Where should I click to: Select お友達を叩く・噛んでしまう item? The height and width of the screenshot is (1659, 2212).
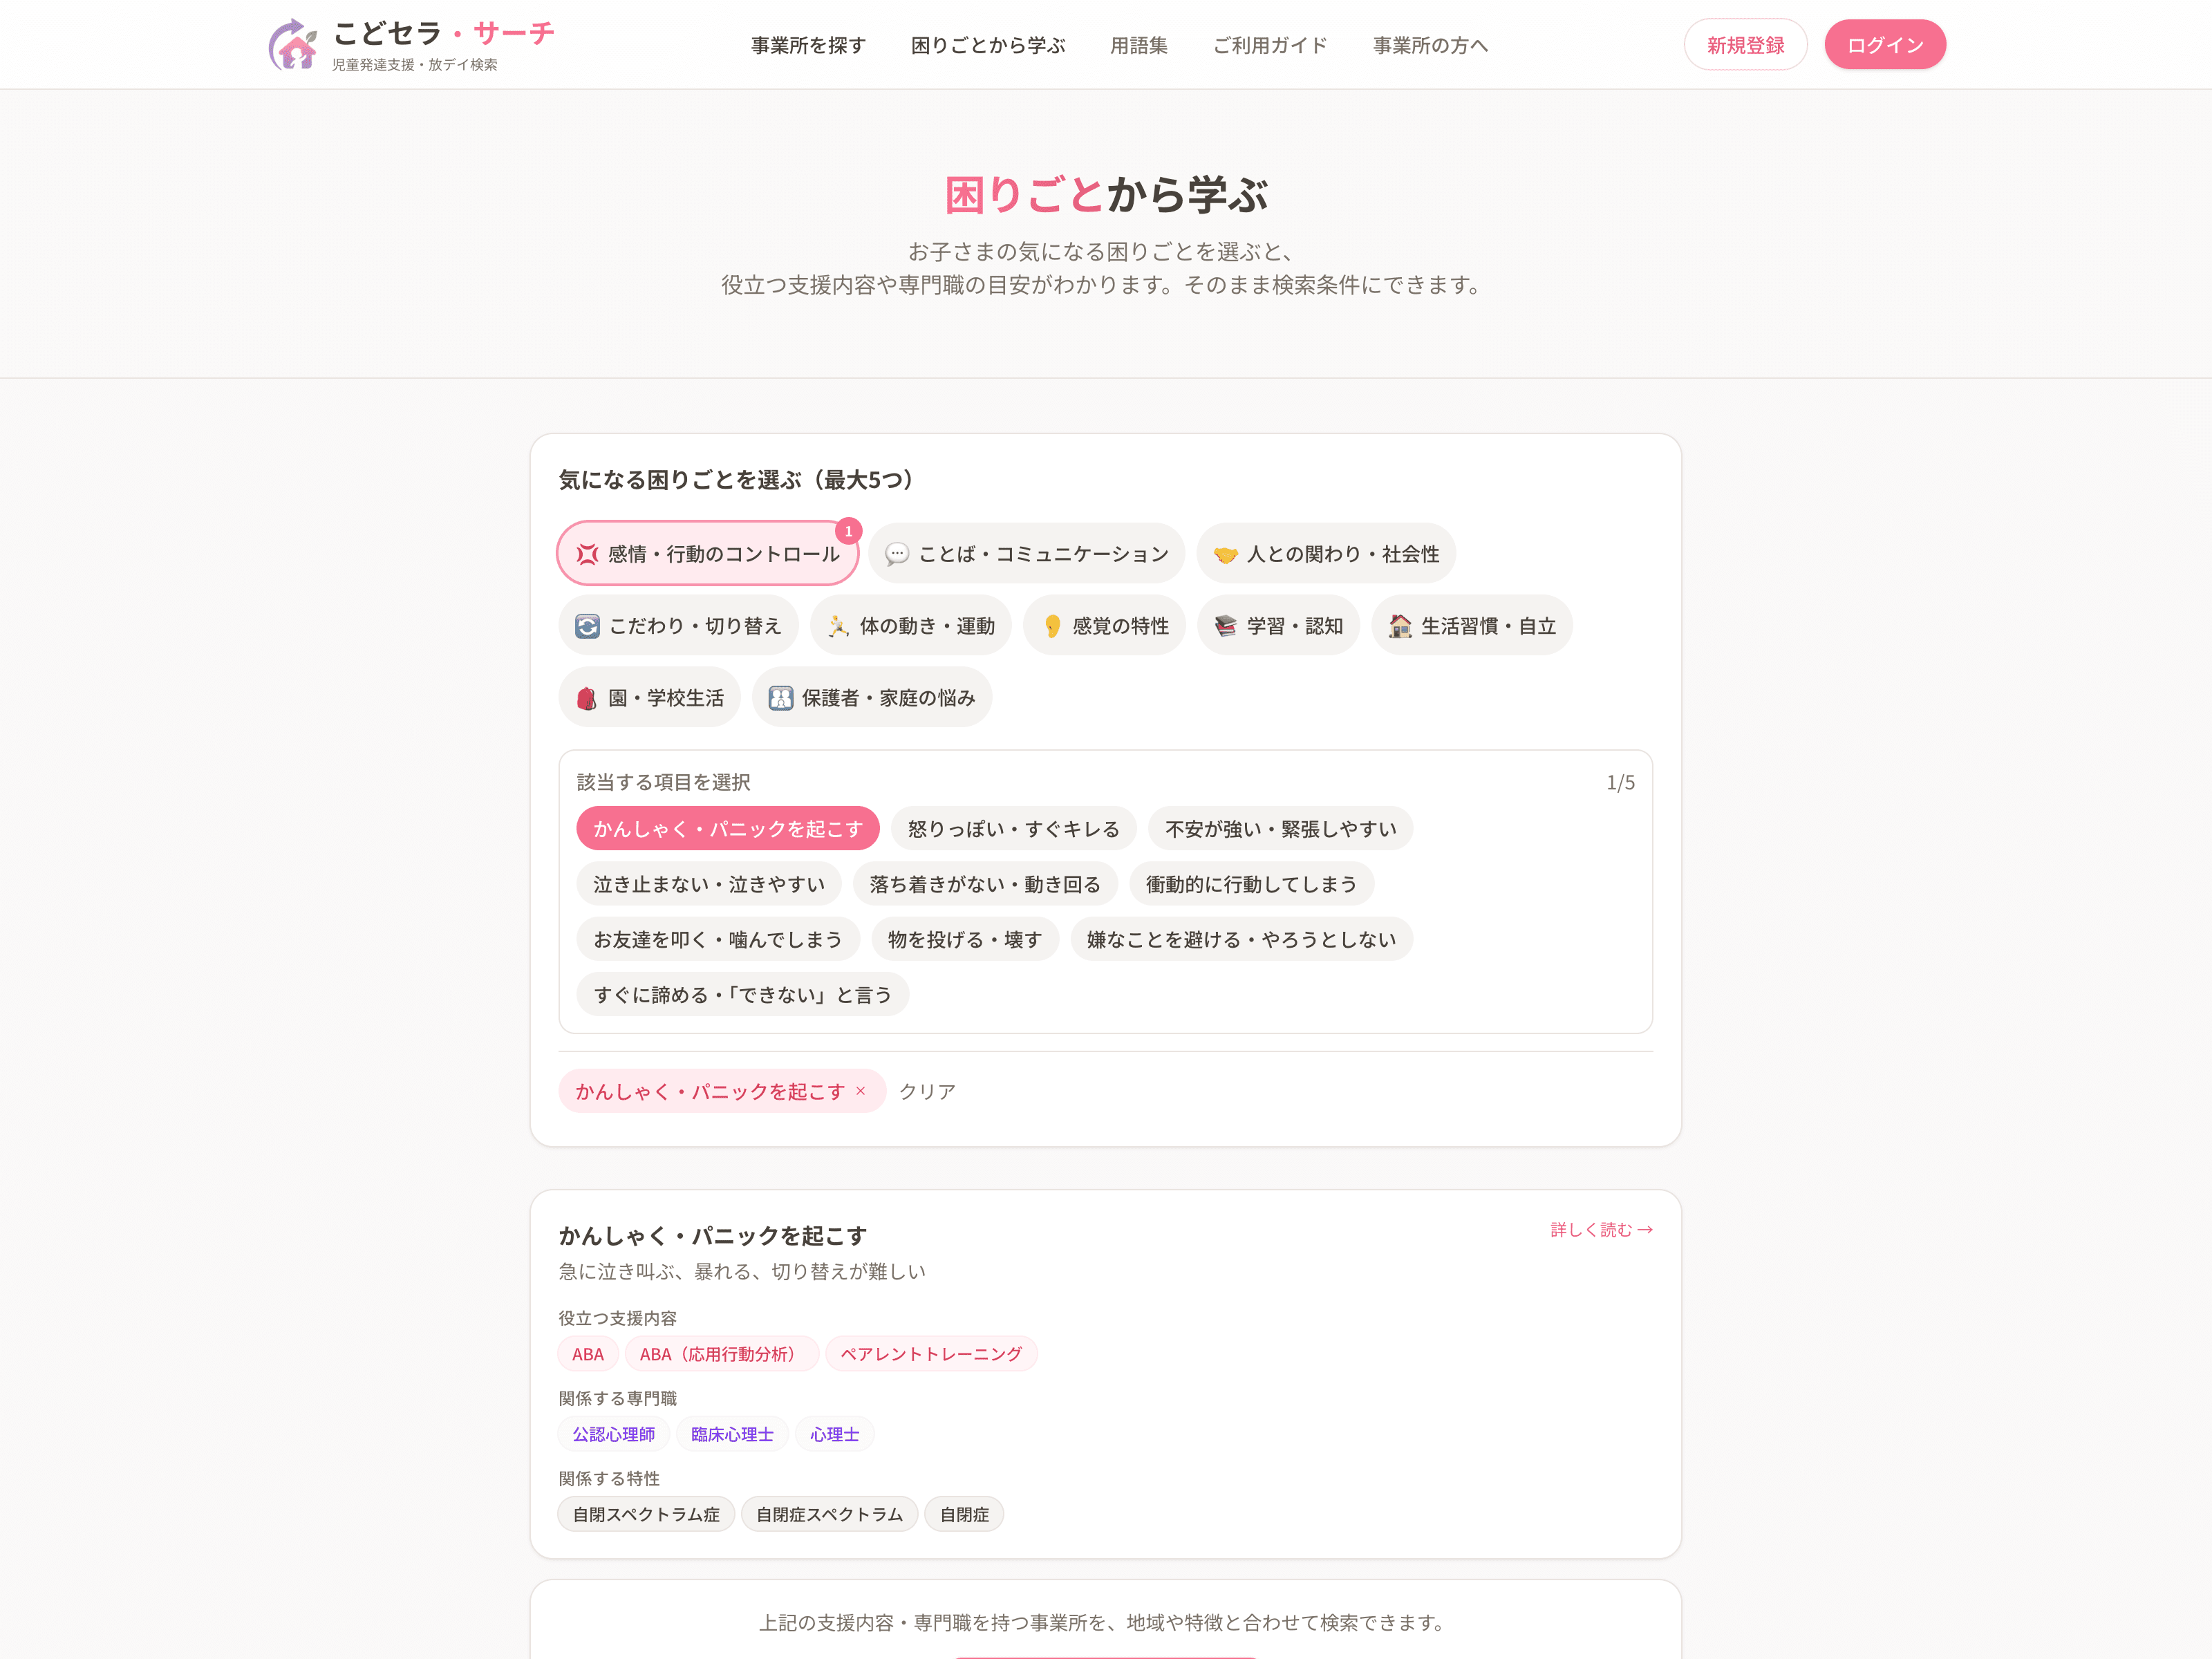point(717,939)
